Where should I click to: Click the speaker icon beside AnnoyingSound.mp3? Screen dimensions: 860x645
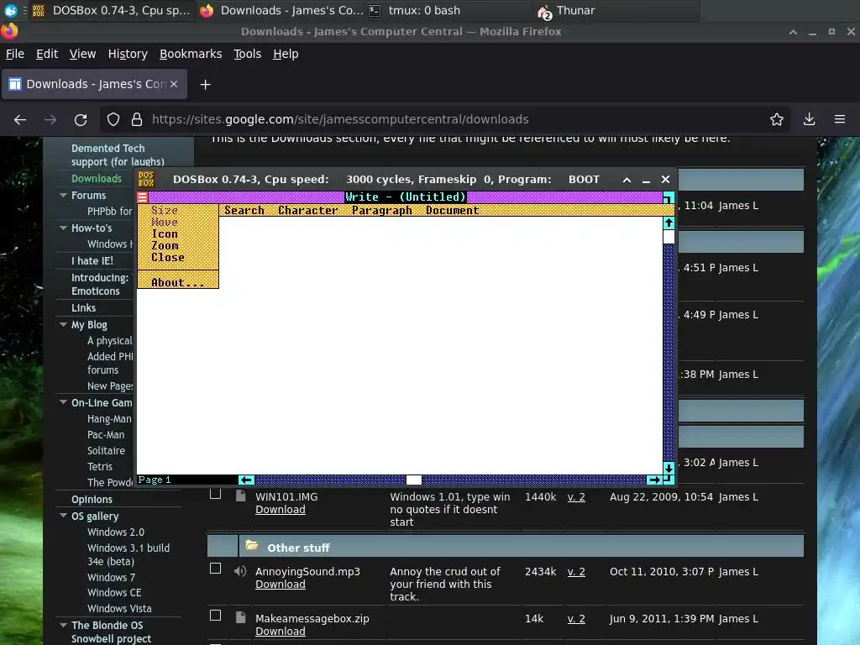[239, 571]
